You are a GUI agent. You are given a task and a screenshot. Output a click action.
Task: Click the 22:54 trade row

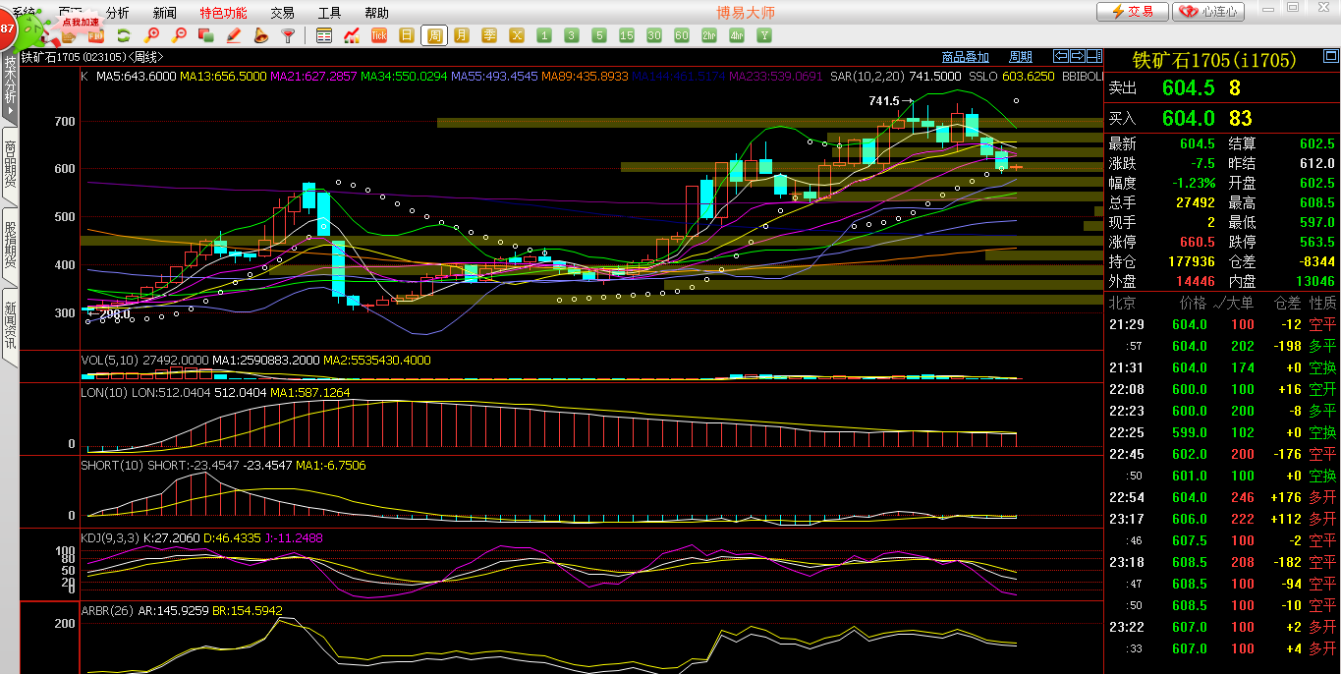[1222, 497]
